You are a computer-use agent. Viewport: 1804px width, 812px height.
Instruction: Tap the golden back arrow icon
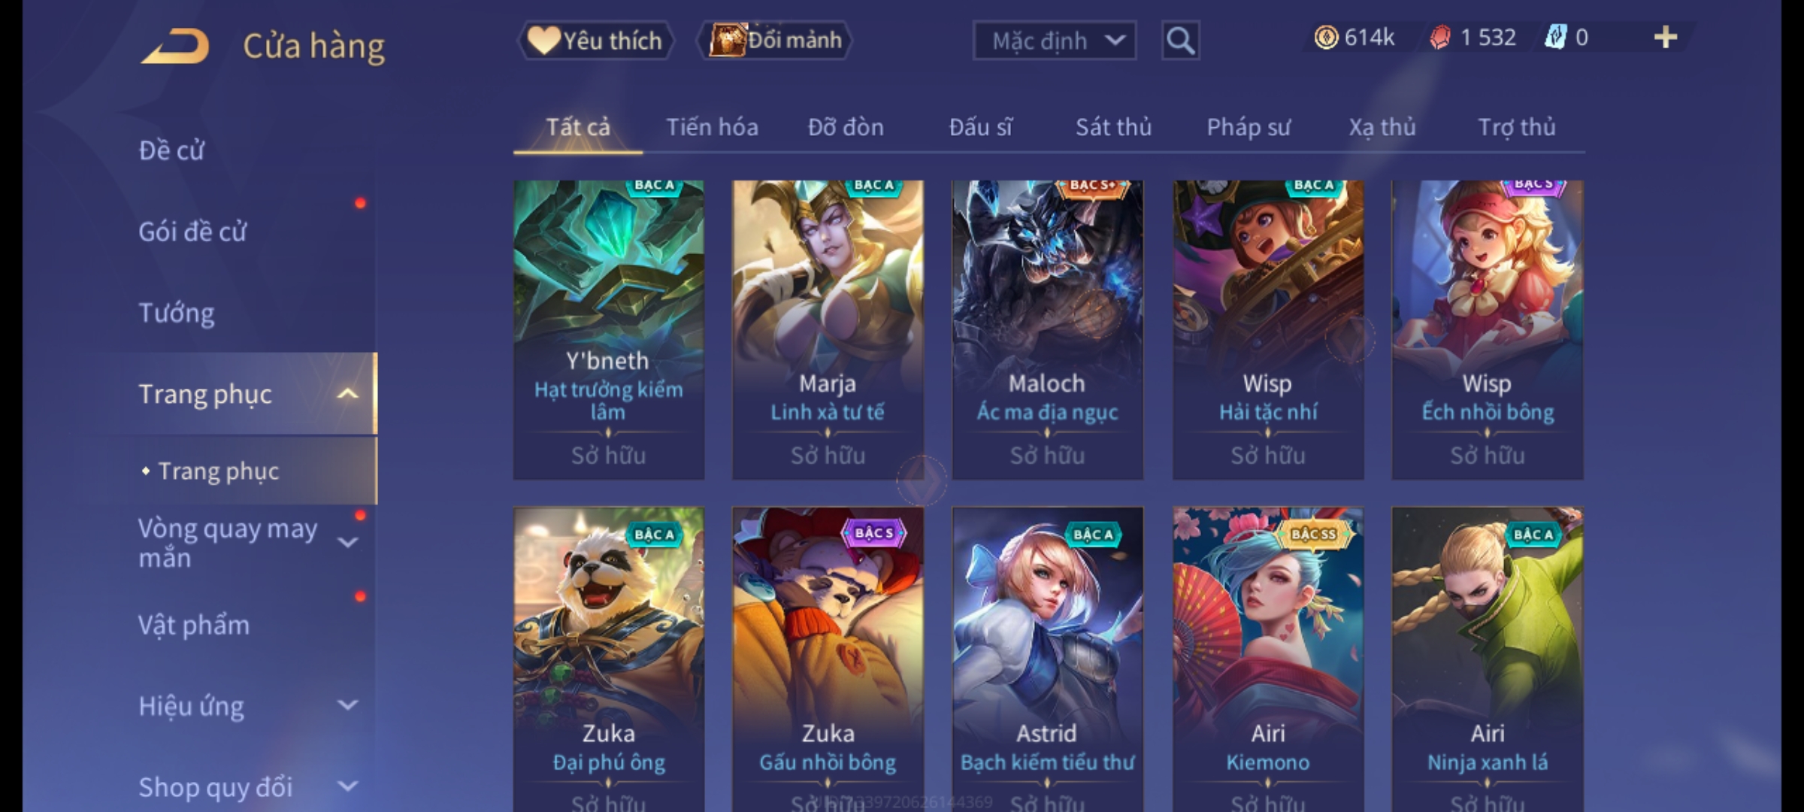coord(175,46)
